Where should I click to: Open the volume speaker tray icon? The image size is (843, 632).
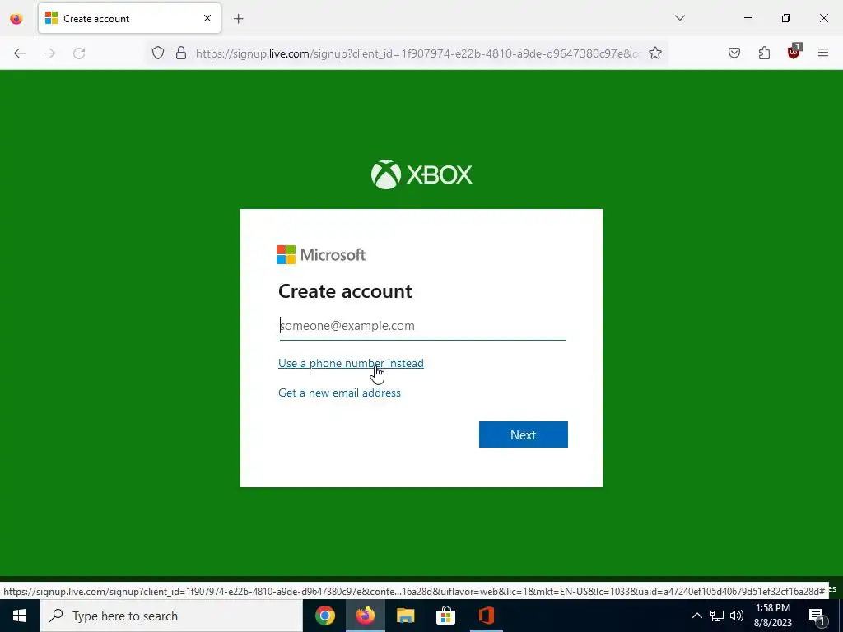point(737,616)
